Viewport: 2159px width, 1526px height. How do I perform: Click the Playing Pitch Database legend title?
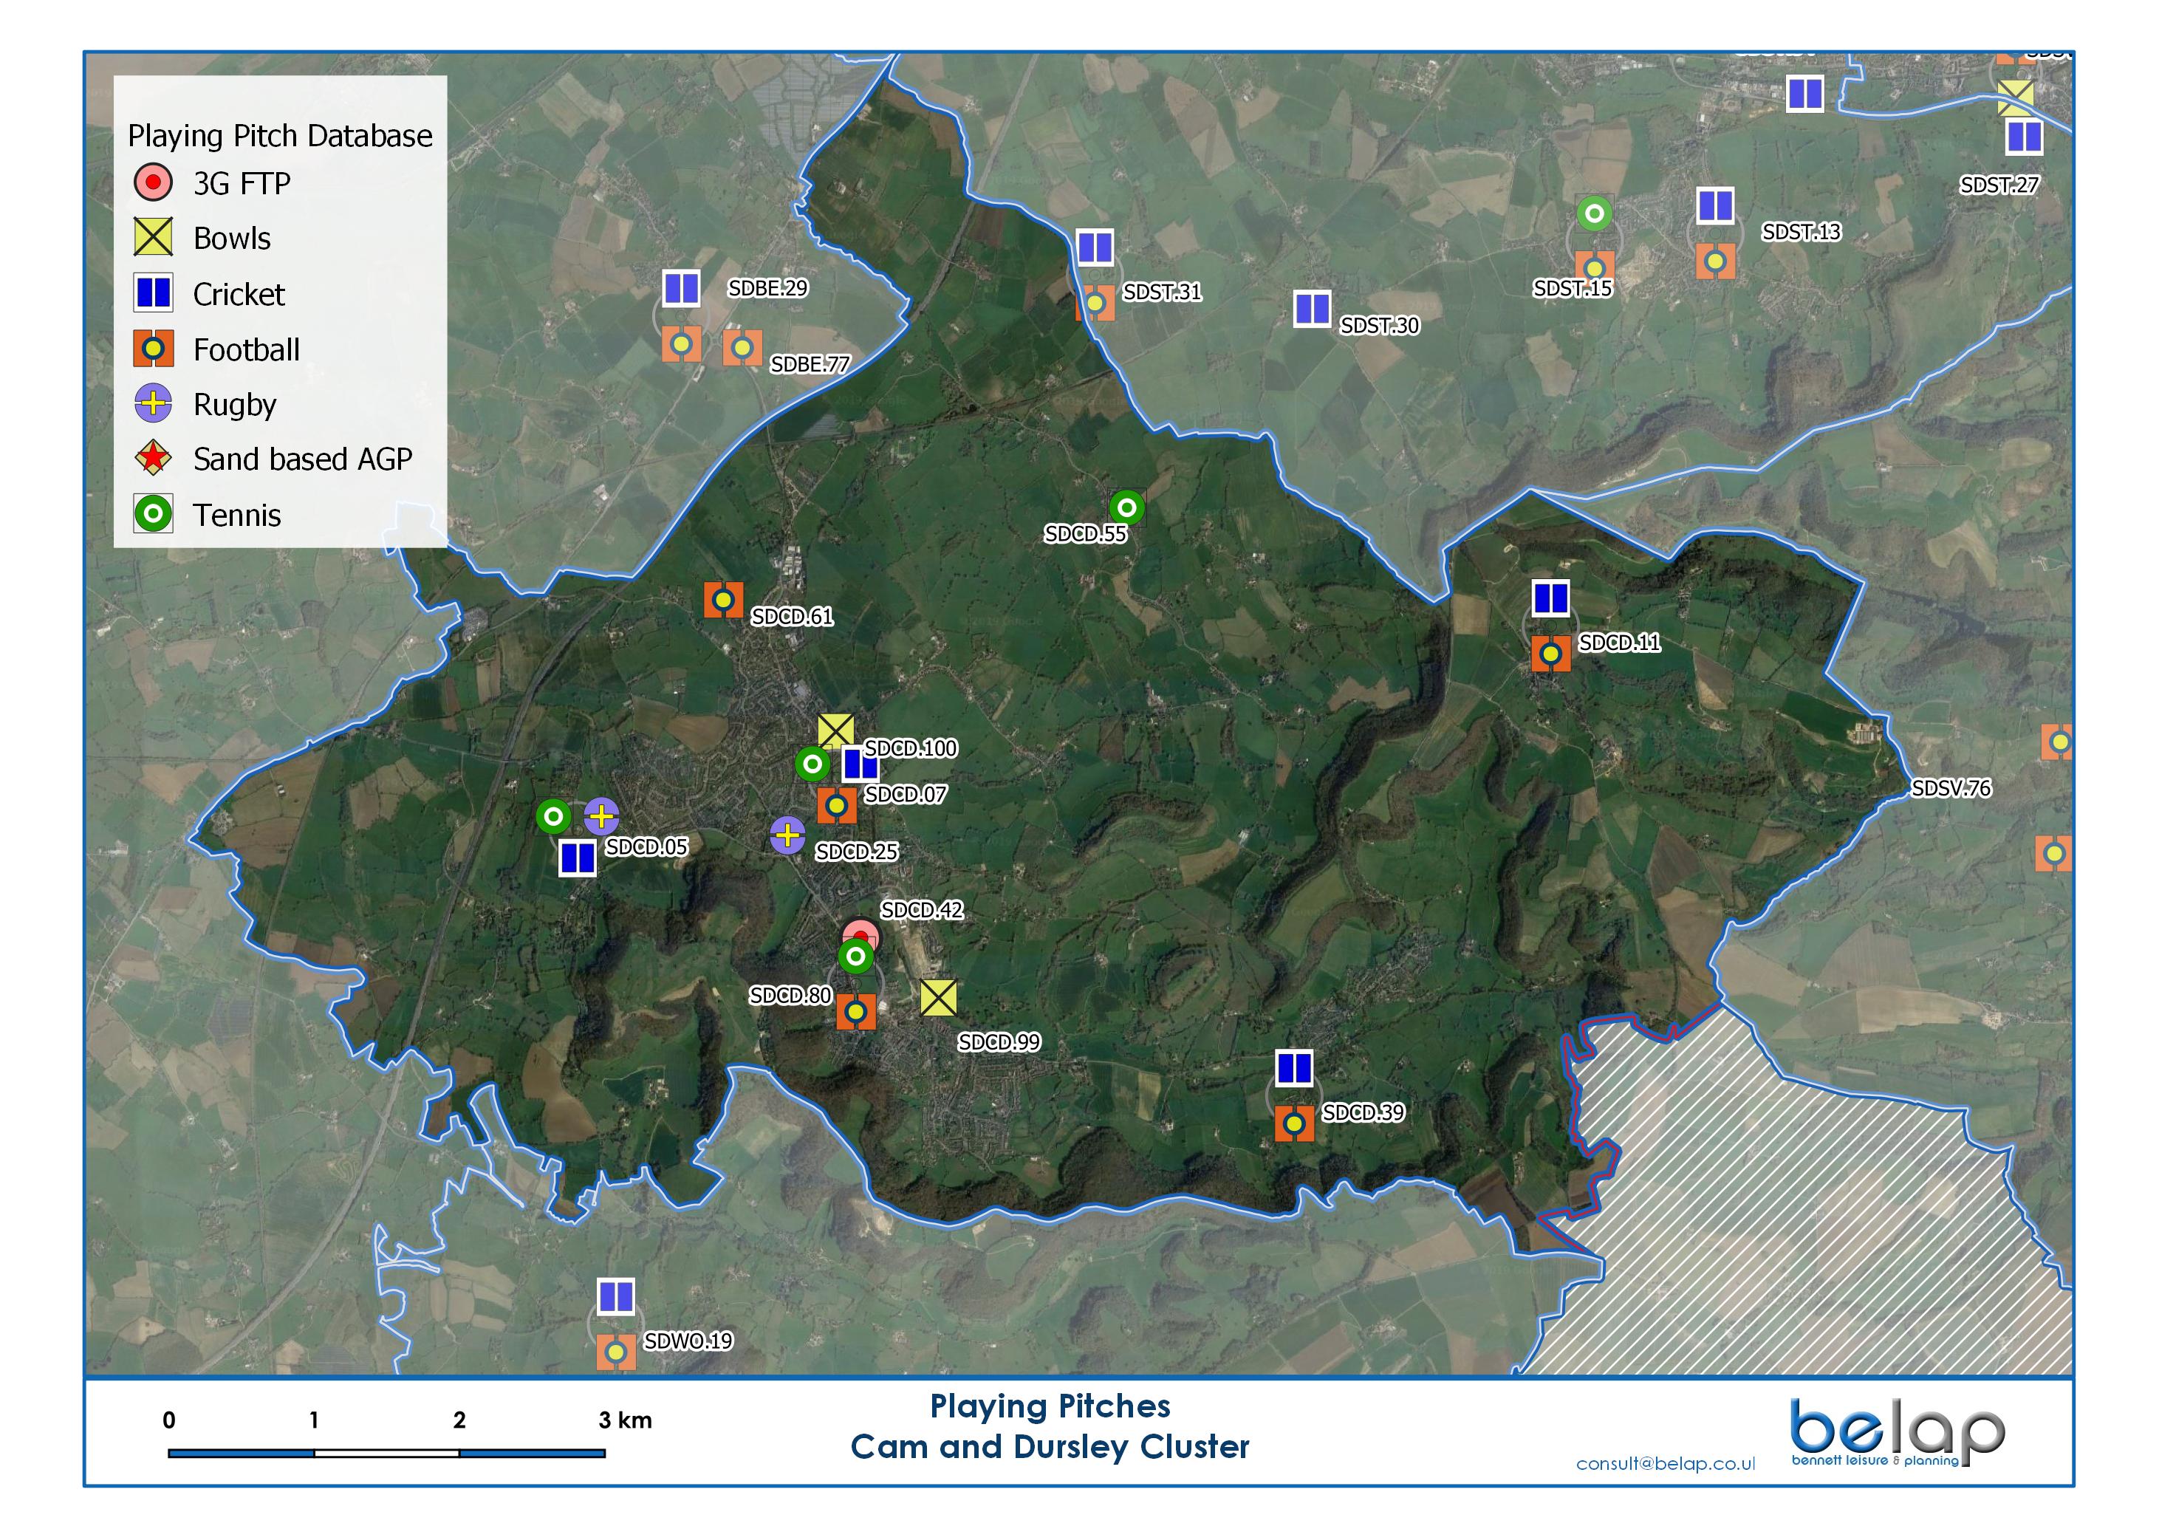pos(279,137)
